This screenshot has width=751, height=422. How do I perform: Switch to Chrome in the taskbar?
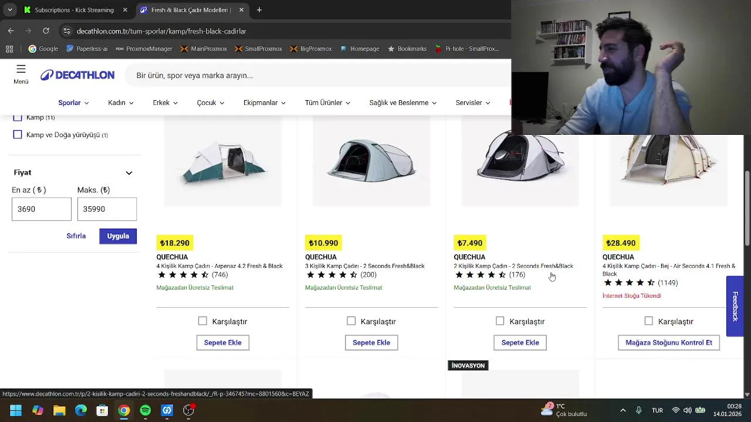pyautogui.click(x=124, y=410)
